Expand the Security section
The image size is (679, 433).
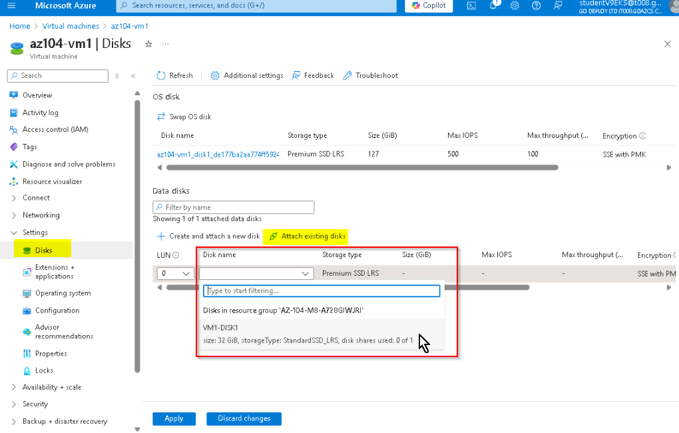click(x=35, y=404)
